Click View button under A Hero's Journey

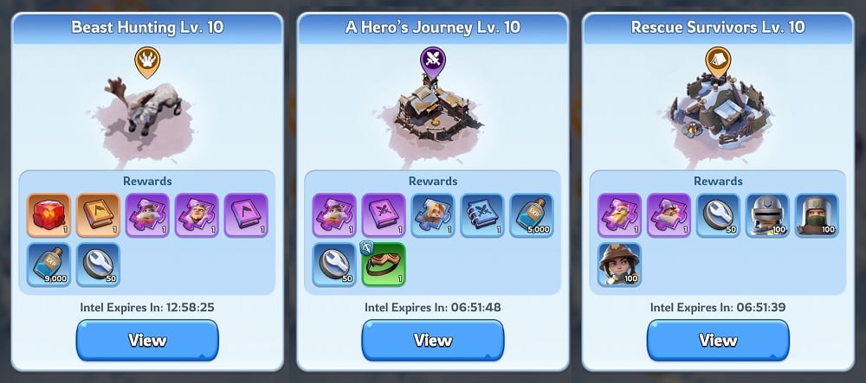(x=433, y=340)
